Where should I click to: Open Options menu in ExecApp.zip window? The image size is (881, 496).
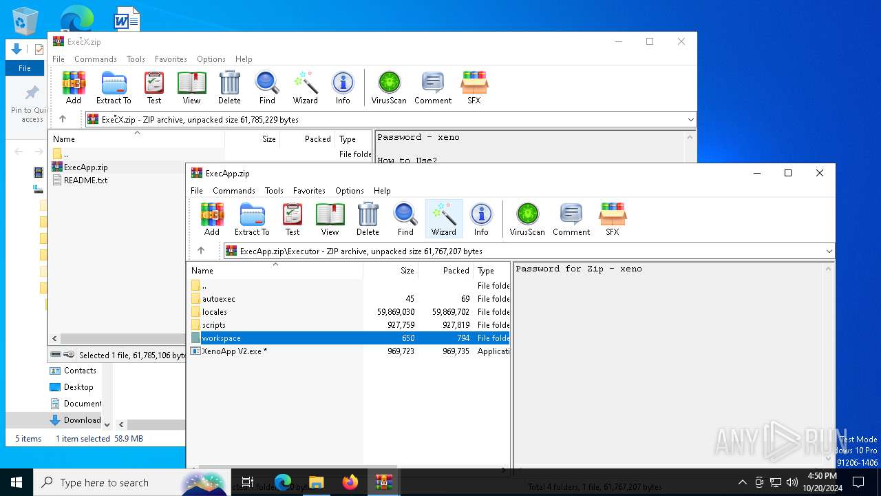pyautogui.click(x=350, y=191)
